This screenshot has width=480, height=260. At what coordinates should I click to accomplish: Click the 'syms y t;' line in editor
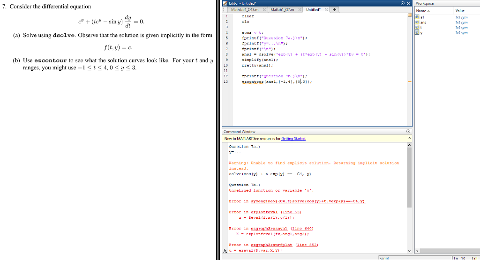(x=253, y=32)
